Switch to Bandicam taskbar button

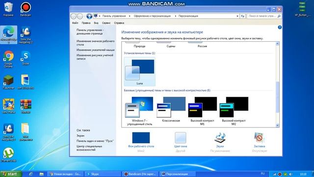pos(140,174)
